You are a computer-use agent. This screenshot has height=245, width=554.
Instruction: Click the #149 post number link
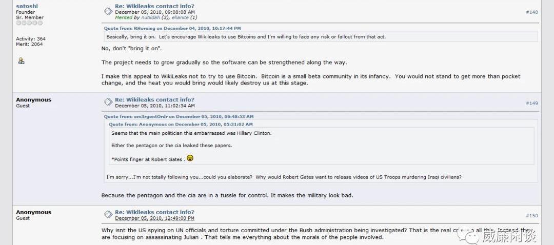point(531,103)
